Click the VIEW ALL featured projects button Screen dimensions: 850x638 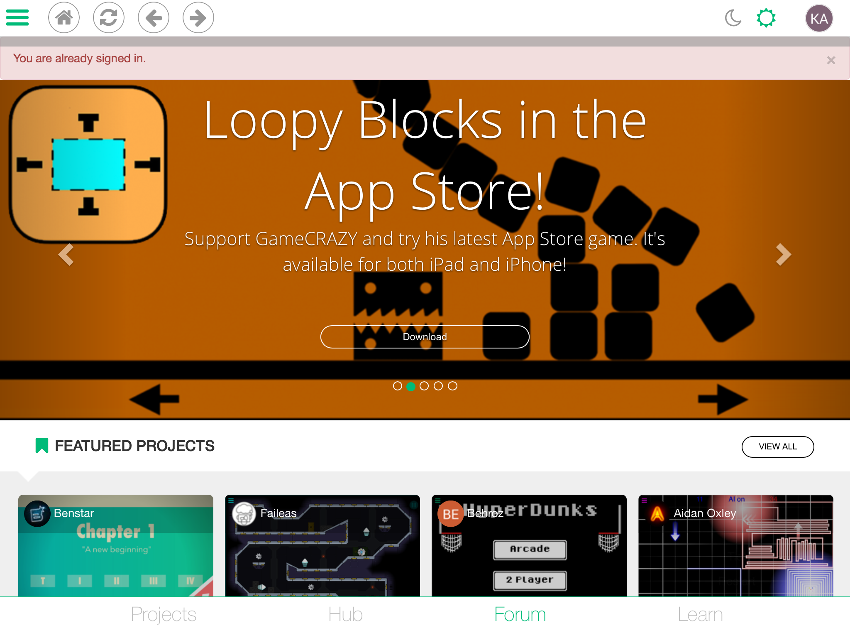[778, 447]
